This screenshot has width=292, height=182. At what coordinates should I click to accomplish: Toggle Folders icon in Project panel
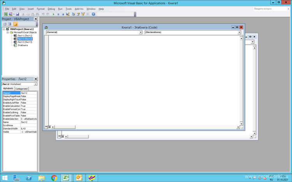coord(15,24)
